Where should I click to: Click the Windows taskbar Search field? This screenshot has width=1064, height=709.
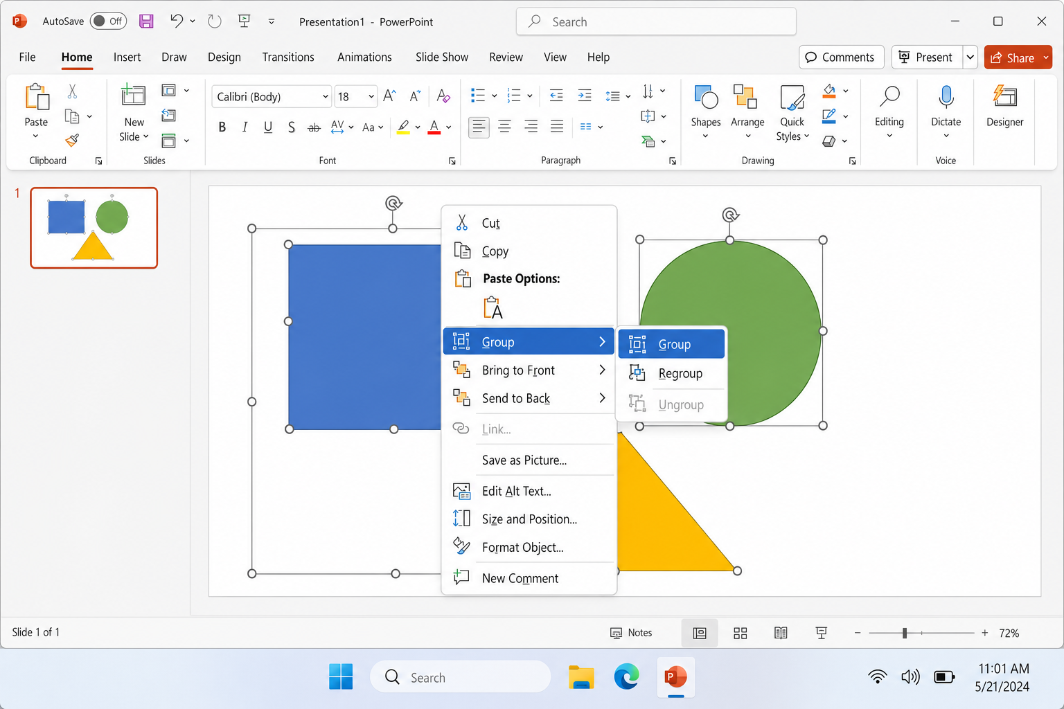[461, 677]
